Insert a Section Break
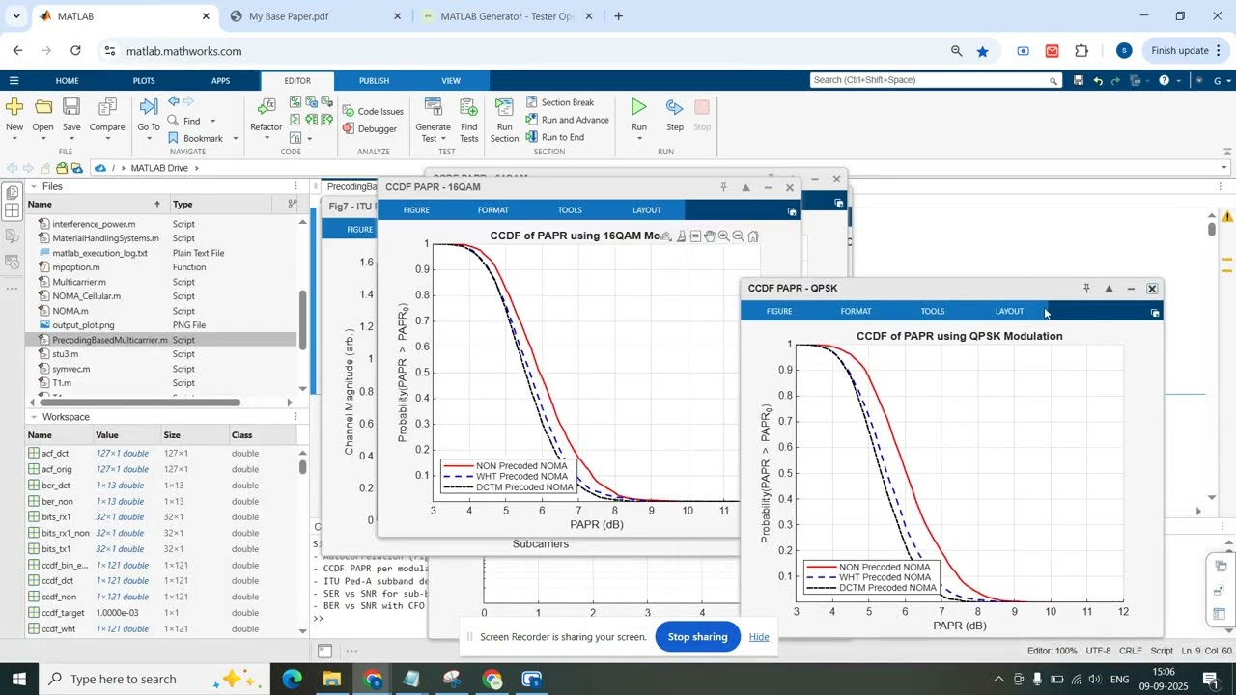The height and width of the screenshot is (695, 1236). point(560,102)
